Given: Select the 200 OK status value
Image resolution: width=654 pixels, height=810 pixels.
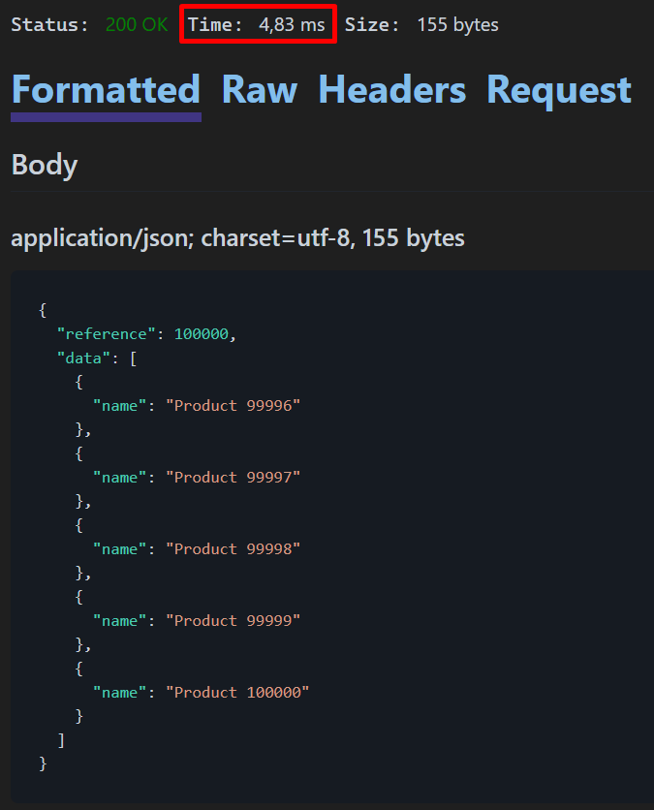Looking at the screenshot, I should (137, 25).
